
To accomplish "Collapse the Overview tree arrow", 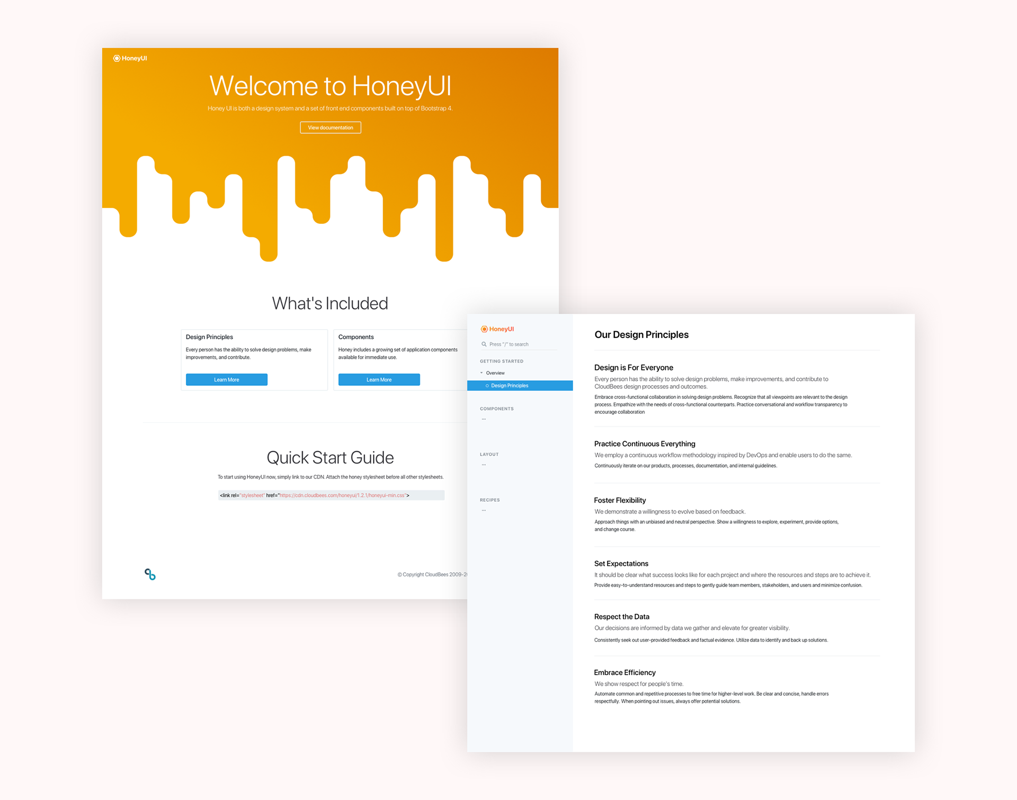I will pyautogui.click(x=481, y=373).
